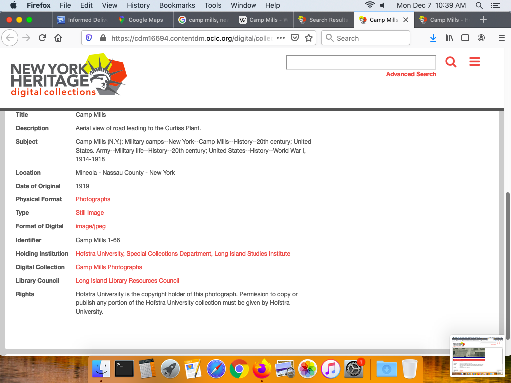Screen dimensions: 511x383
Task: Open the screenshot preview thumbnail
Action: pos(477,355)
